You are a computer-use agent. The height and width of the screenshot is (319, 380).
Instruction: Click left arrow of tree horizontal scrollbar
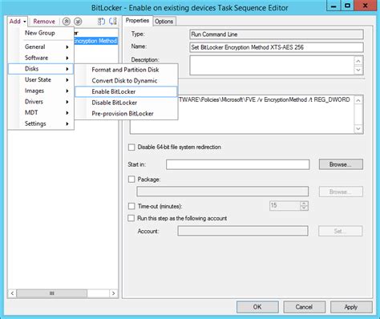pos(12,293)
